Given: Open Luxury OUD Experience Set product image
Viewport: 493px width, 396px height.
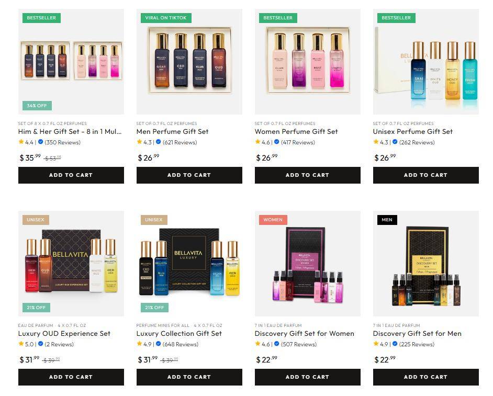Looking at the screenshot, I should point(71,263).
